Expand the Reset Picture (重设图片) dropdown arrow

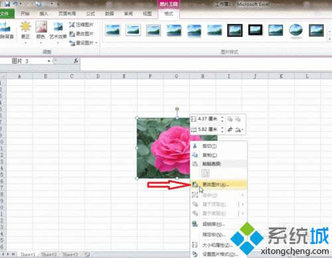click(96, 43)
